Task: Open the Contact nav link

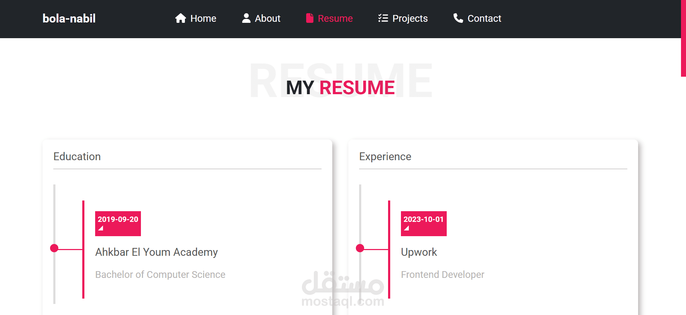Action: [484, 19]
